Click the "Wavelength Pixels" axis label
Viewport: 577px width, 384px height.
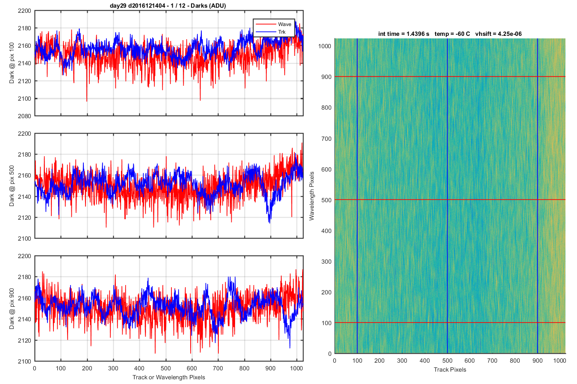pyautogui.click(x=312, y=196)
